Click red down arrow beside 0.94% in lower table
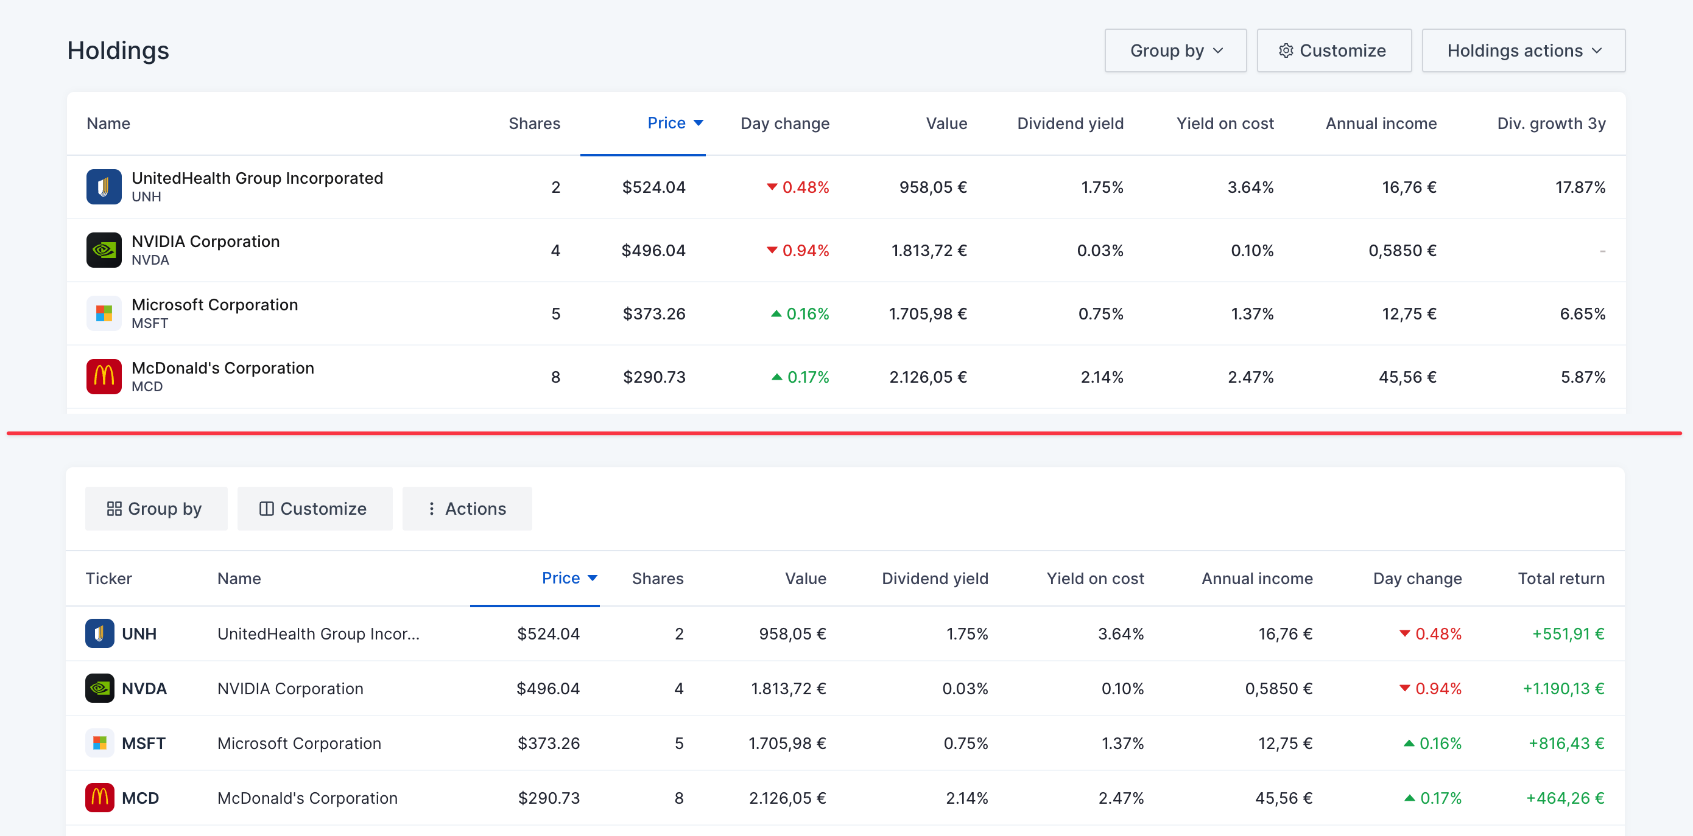Screen dimensions: 1693x836 (x=1404, y=688)
